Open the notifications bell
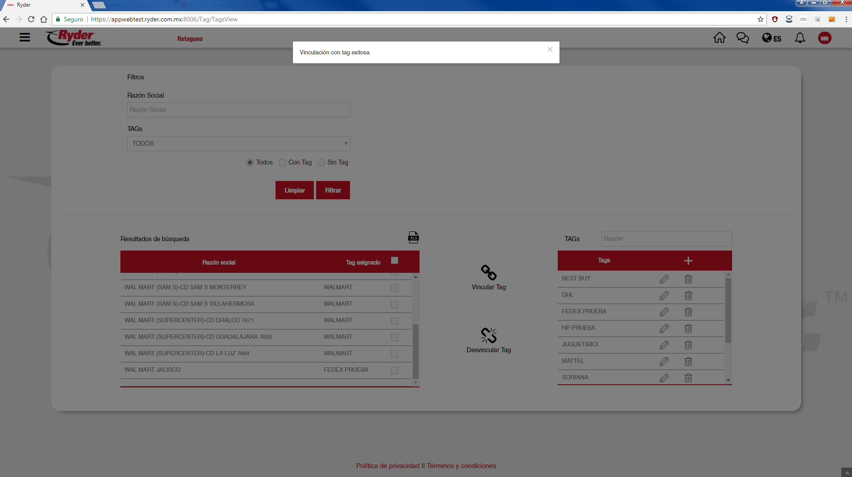The height and width of the screenshot is (477, 852). click(x=800, y=38)
